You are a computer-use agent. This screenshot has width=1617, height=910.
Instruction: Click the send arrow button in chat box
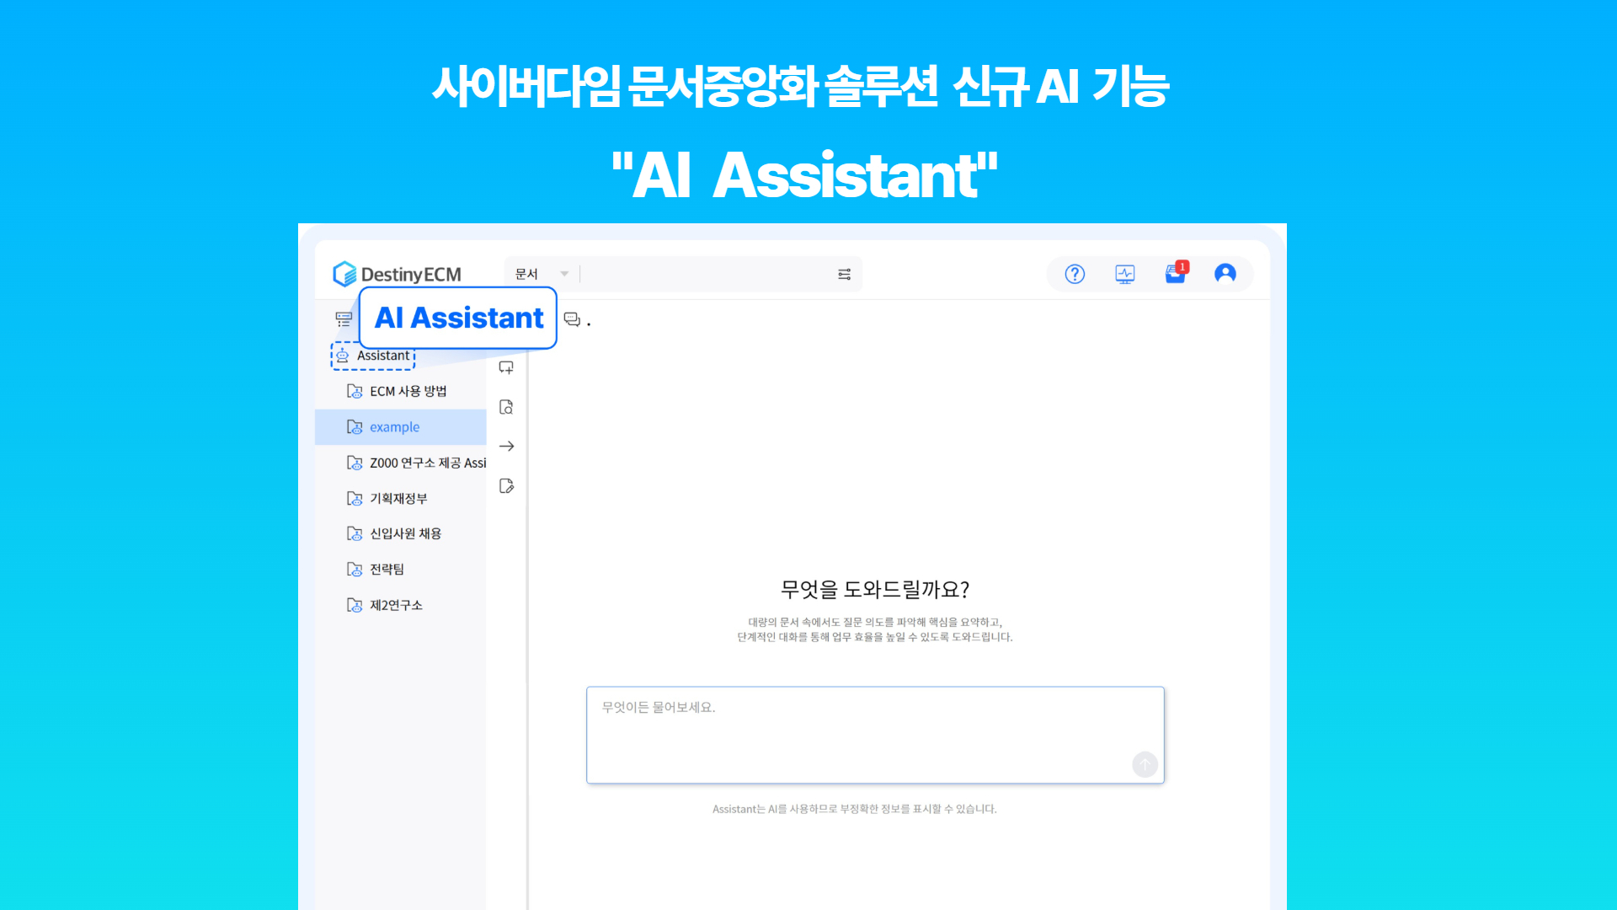[1145, 764]
